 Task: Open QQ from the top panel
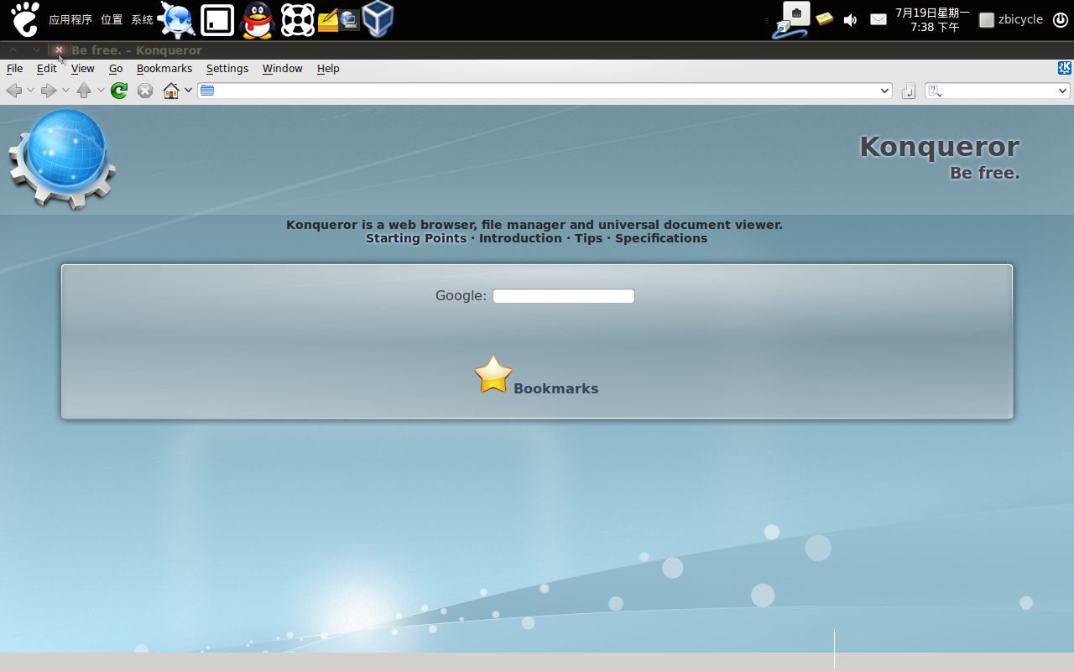click(257, 19)
